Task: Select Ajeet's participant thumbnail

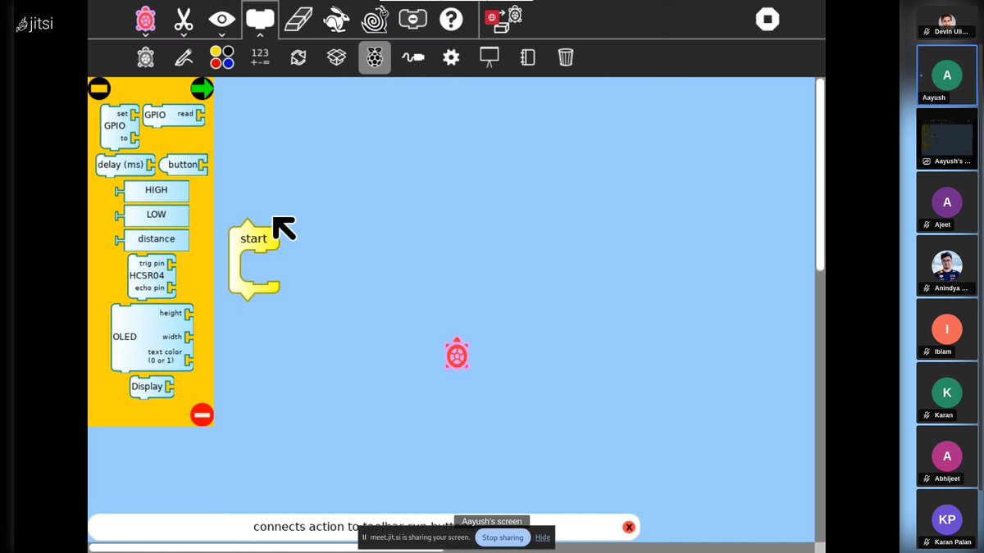Action: coord(946,202)
